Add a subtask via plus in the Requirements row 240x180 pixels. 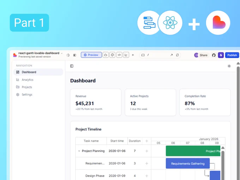coord(146,163)
